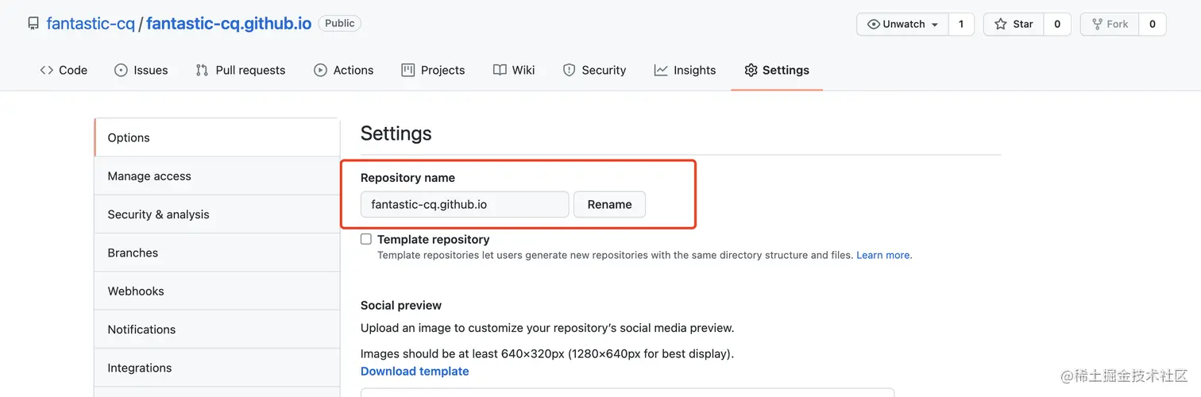The height and width of the screenshot is (397, 1201).
Task: Click the Security shield icon
Action: pos(569,70)
